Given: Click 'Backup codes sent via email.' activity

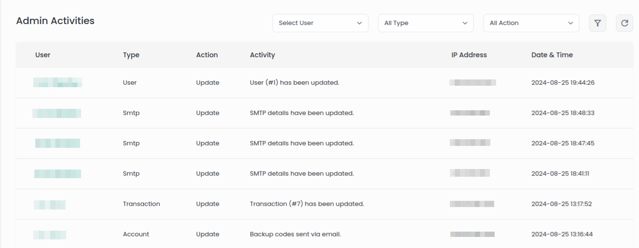Looking at the screenshot, I should click(295, 235).
